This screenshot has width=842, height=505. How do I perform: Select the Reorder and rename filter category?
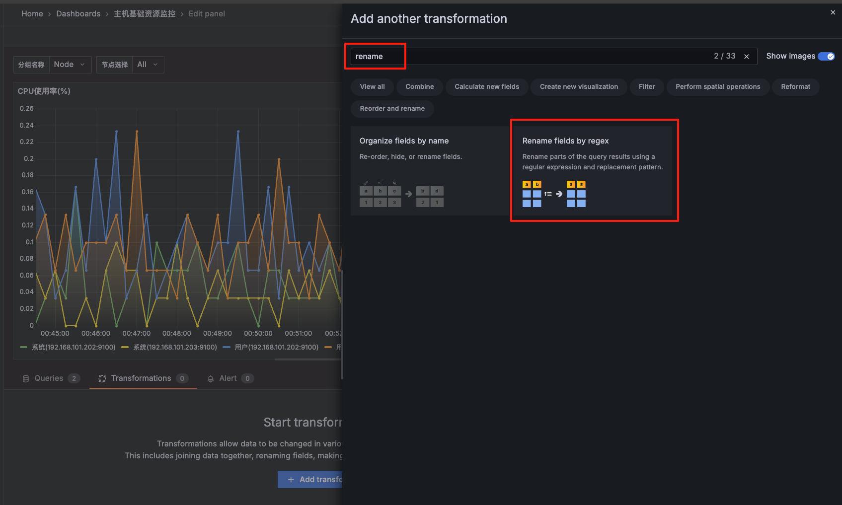tap(392, 108)
